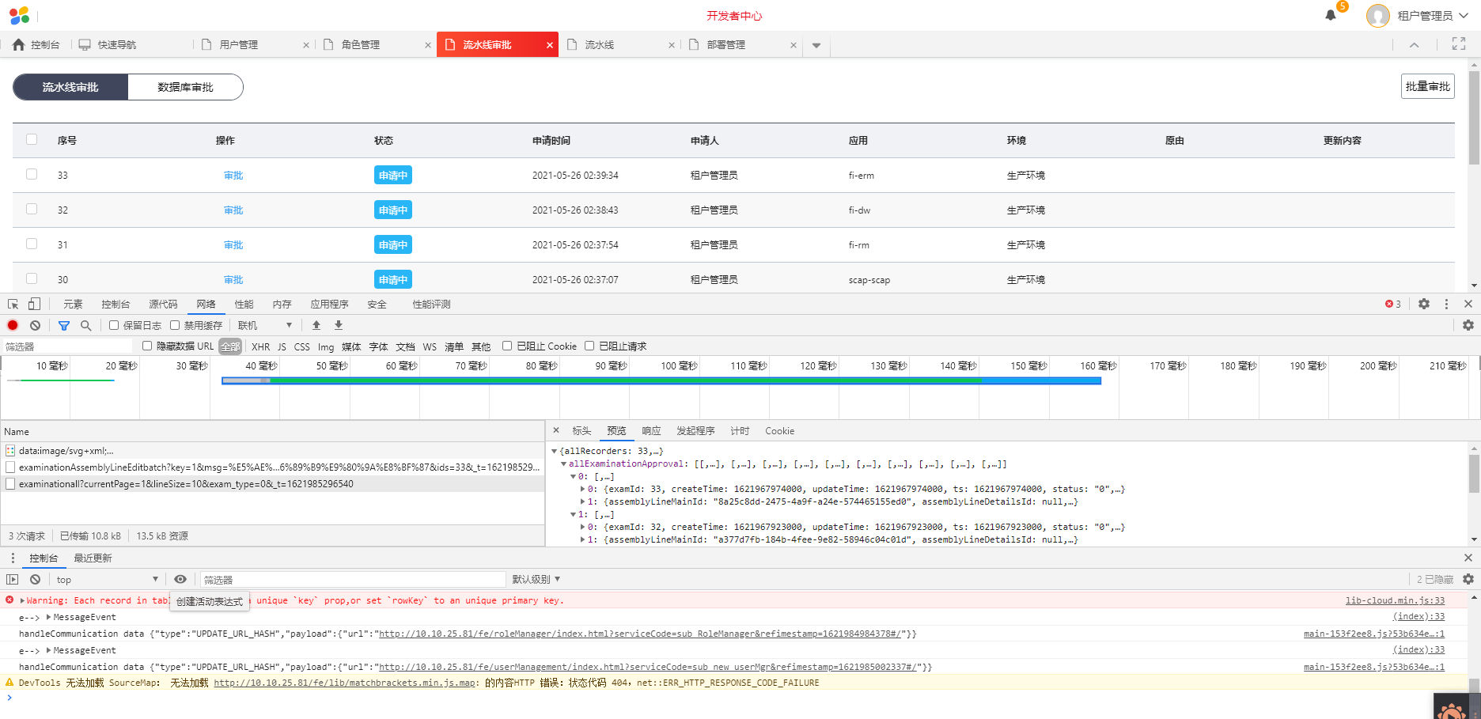Image resolution: width=1481 pixels, height=719 pixels.
Task: Open the notification bell icon
Action: tap(1331, 15)
